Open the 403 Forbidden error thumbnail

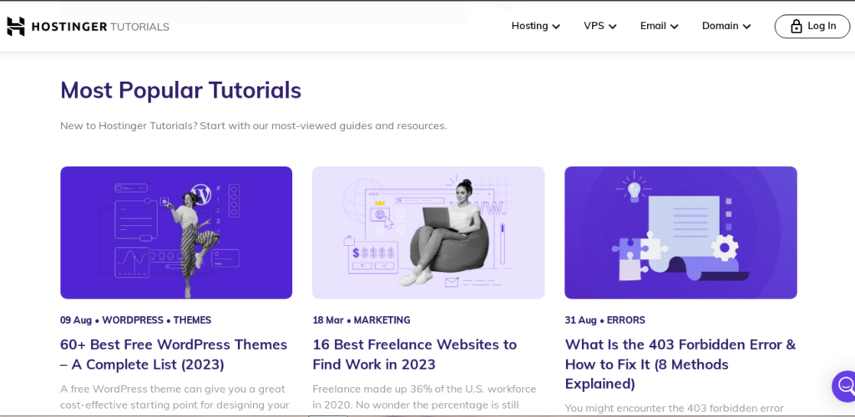680,232
